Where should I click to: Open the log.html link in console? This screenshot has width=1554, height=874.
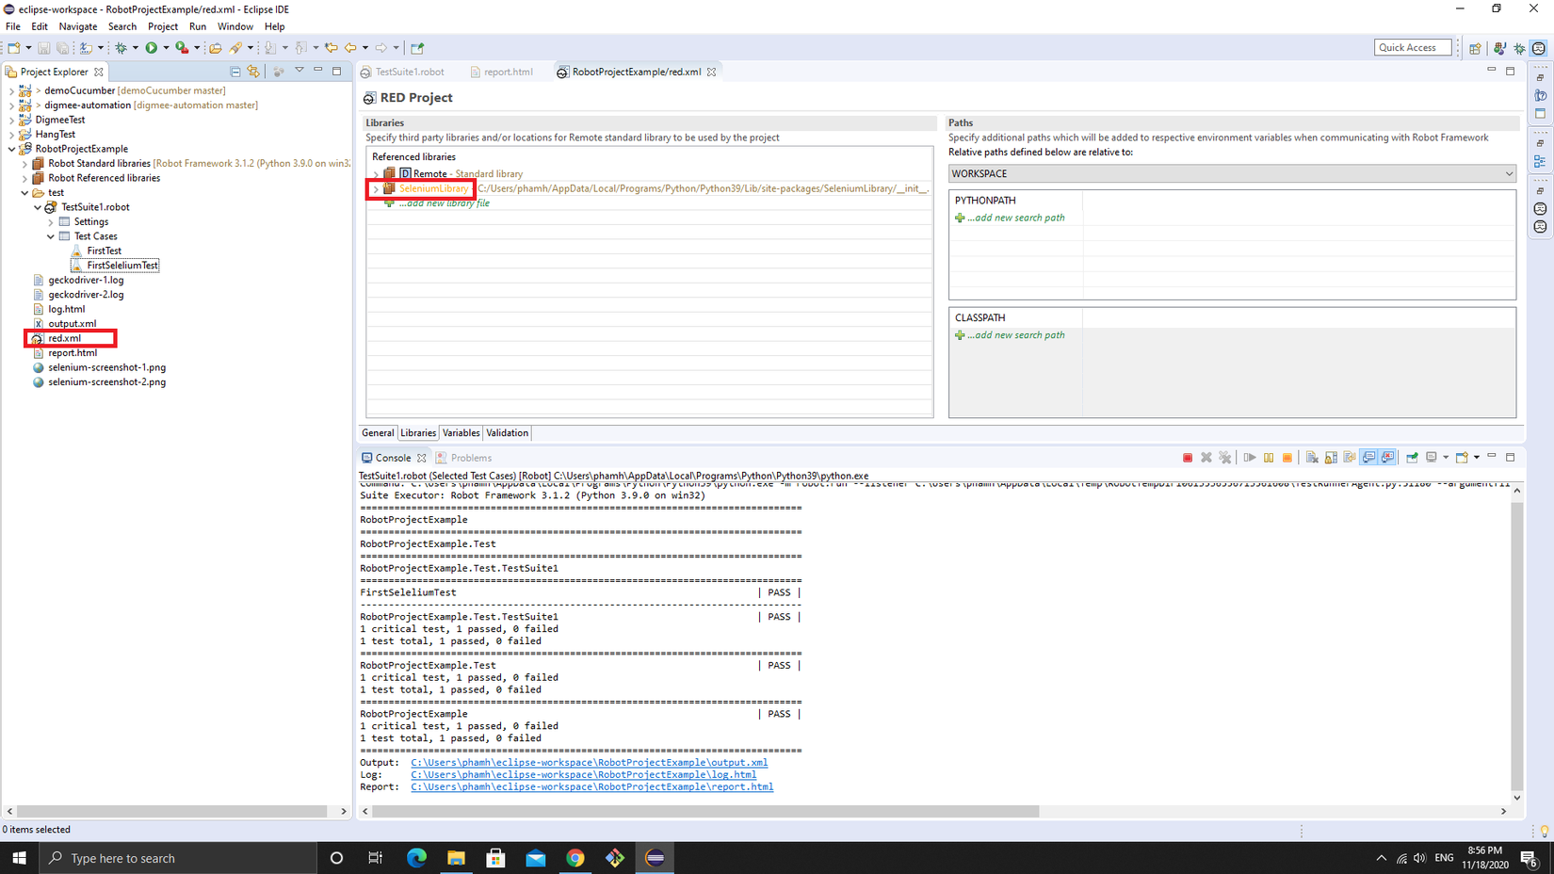583,775
